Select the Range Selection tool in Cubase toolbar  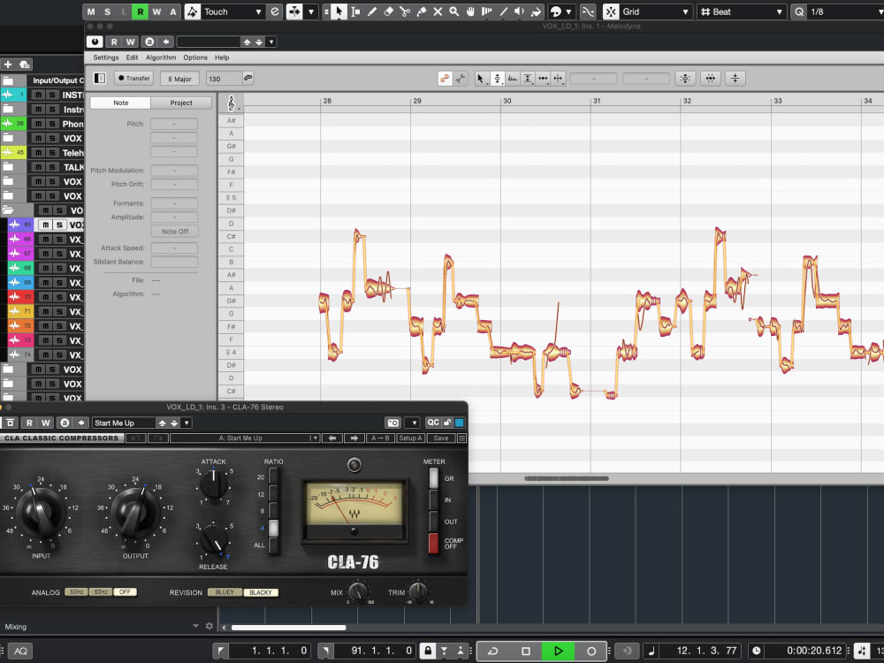[355, 11]
